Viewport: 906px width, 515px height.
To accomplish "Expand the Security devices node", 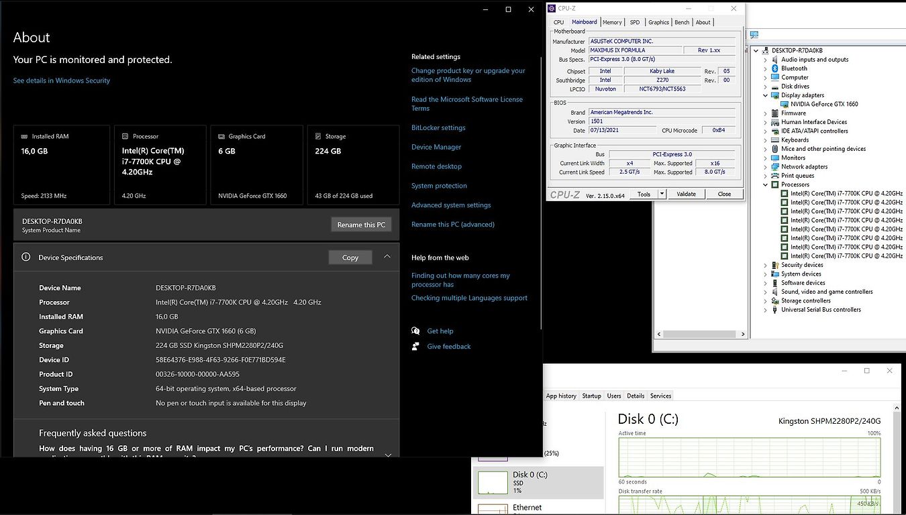I will click(x=765, y=265).
